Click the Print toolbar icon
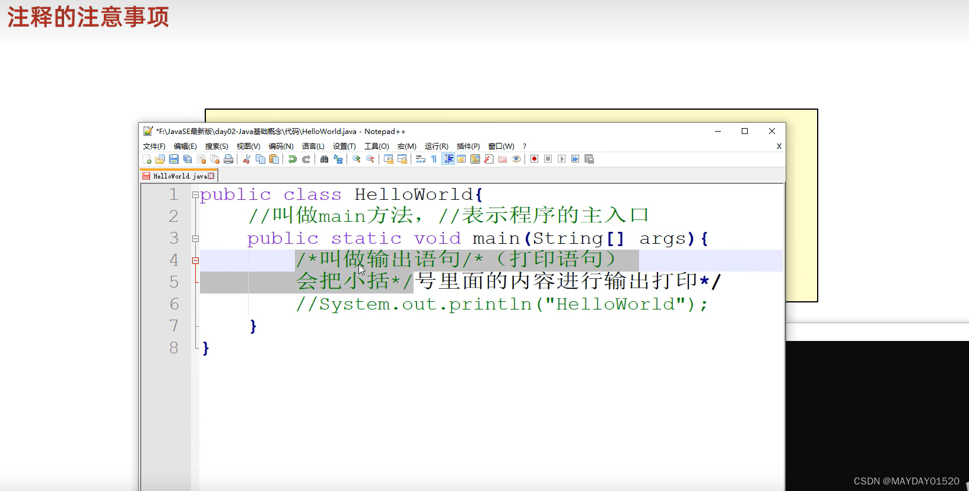969x491 pixels. [228, 159]
